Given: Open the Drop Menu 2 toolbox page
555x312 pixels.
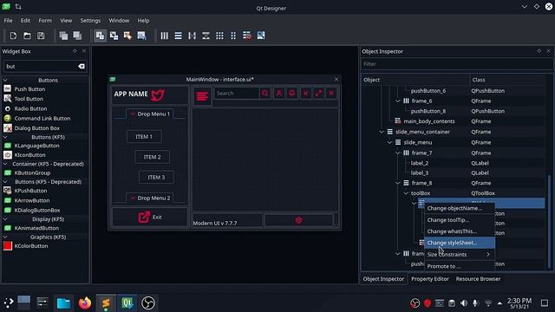Looking at the screenshot, I should tap(150, 198).
